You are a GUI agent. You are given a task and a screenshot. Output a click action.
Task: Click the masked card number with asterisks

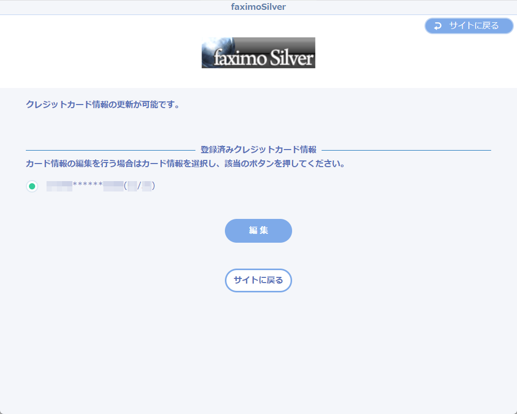pyautogui.click(x=101, y=186)
